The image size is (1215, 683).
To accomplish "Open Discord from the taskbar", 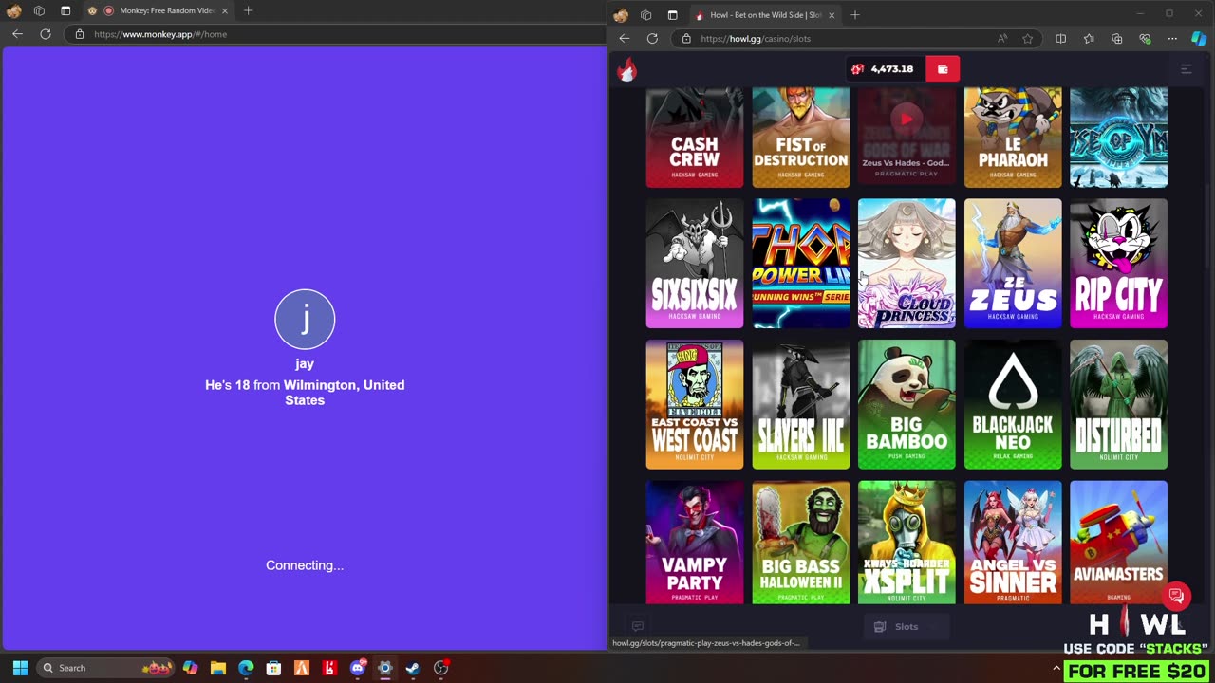I will coord(358,668).
